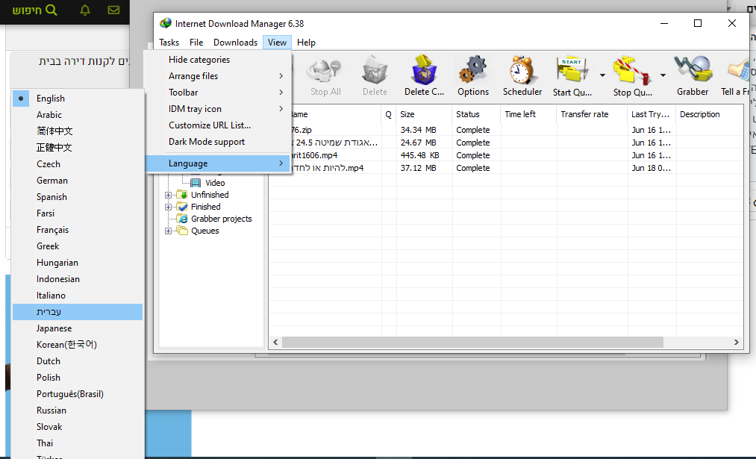Select the Grabber projects icon
The width and height of the screenshot is (756, 459).
coord(182,219)
